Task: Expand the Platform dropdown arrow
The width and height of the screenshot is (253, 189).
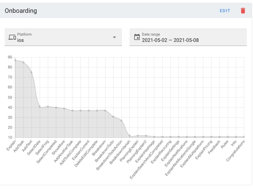Action: tap(114, 37)
